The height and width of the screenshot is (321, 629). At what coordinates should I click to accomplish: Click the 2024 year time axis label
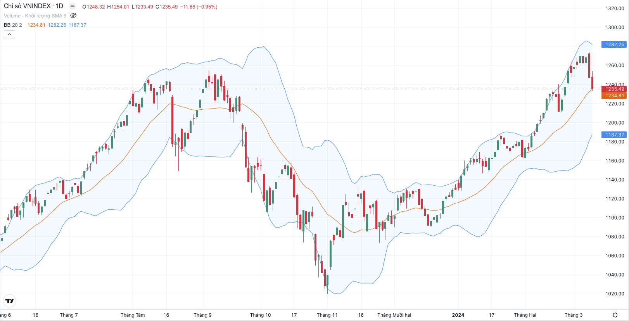pos(458,315)
